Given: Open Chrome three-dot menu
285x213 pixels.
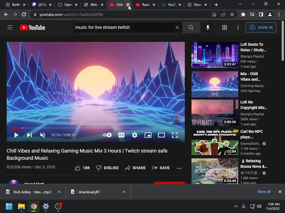Looking at the screenshot, I should (x=279, y=14).
